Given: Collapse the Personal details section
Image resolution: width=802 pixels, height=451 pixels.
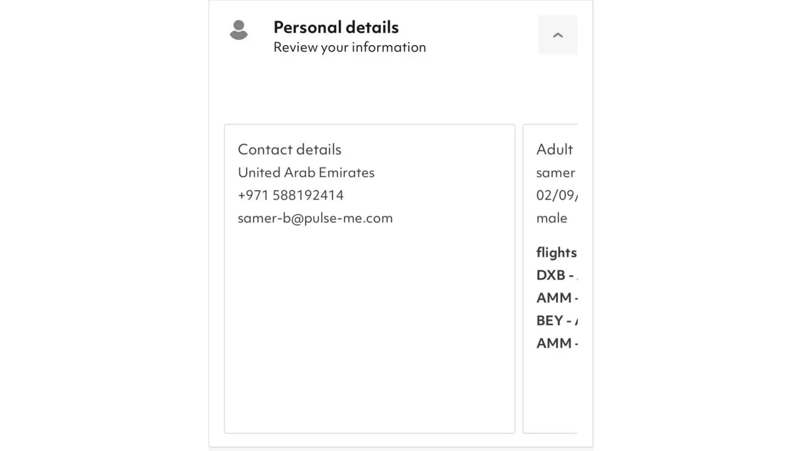Looking at the screenshot, I should (x=558, y=35).
